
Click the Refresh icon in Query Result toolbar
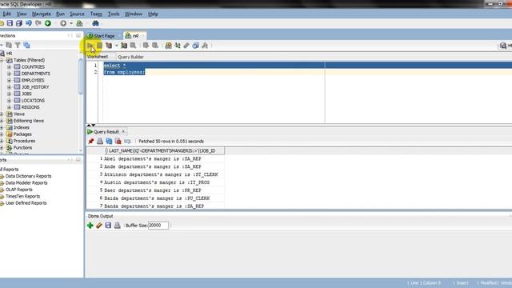point(109,141)
